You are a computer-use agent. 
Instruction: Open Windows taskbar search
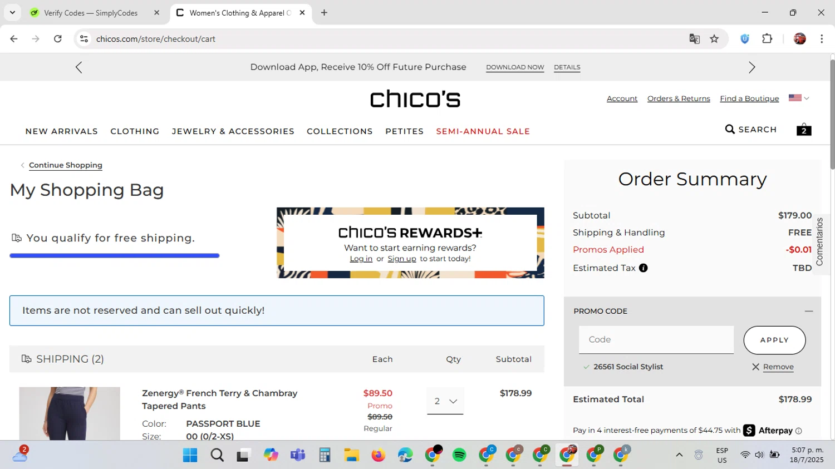coord(217,455)
